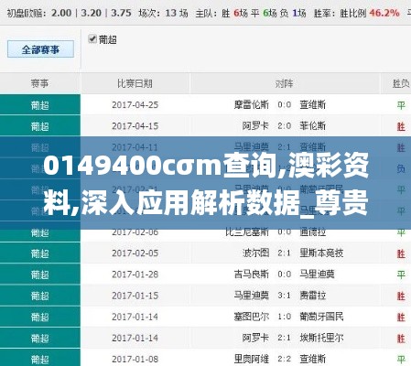
Task: Click the 胜 result in 2017-01-15 row
Action: pos(401,296)
